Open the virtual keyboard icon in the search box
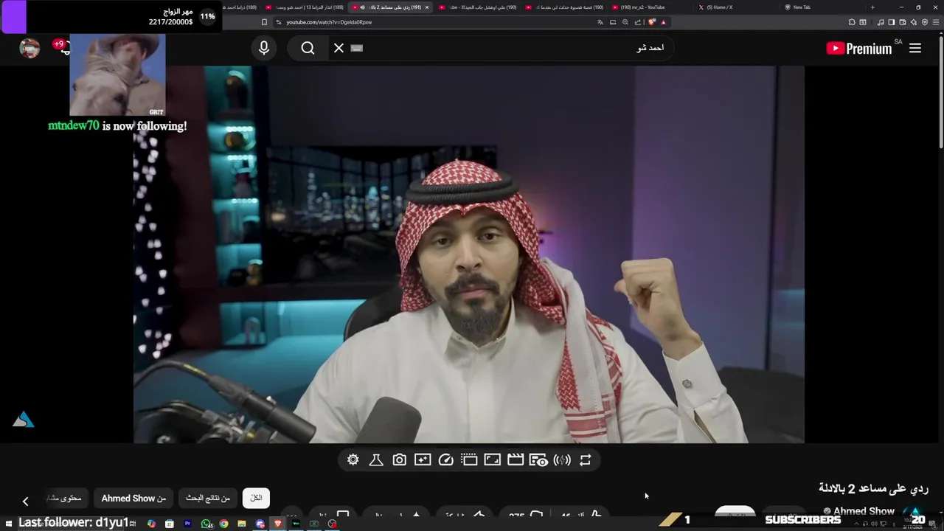The width and height of the screenshot is (944, 531). [357, 48]
